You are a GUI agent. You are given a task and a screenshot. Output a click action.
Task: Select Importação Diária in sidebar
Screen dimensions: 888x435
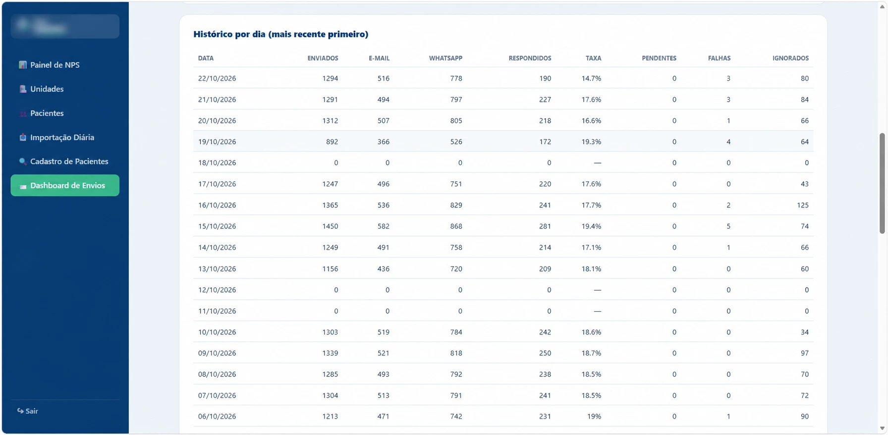[65, 137]
